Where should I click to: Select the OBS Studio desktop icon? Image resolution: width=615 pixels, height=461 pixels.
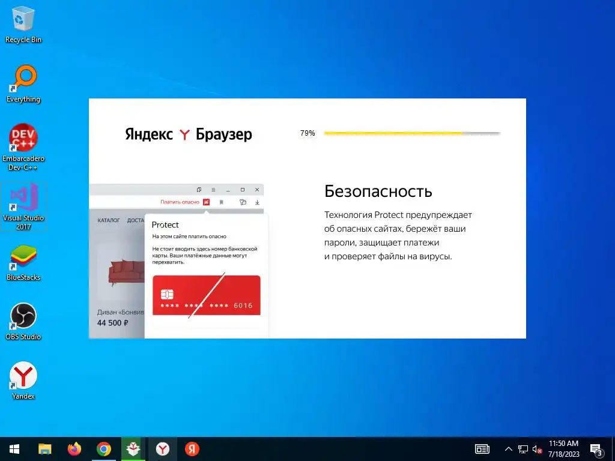click(23, 322)
